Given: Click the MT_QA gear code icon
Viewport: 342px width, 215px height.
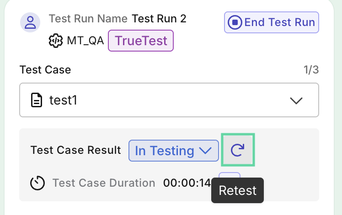Looking at the screenshot, I should pyautogui.click(x=55, y=41).
